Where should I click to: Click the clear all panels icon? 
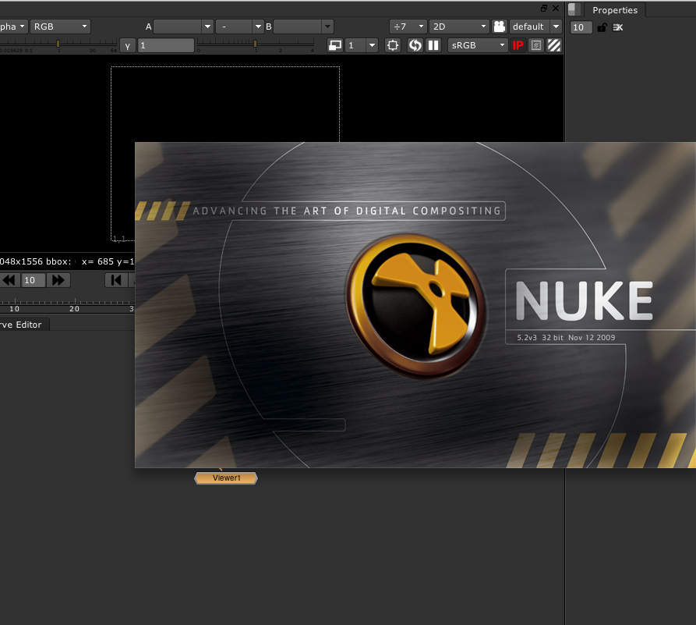pos(618,27)
